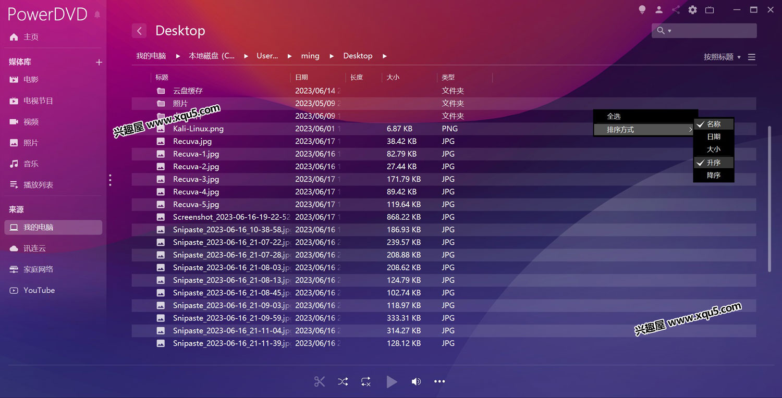Expand arrow after ming breadcrumb

[332, 56]
